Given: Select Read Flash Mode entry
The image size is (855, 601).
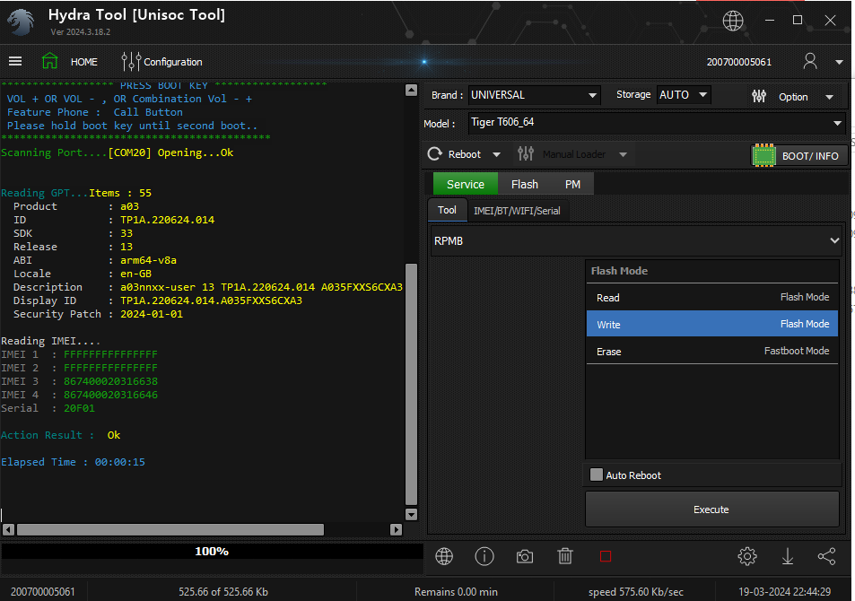Looking at the screenshot, I should coord(712,297).
